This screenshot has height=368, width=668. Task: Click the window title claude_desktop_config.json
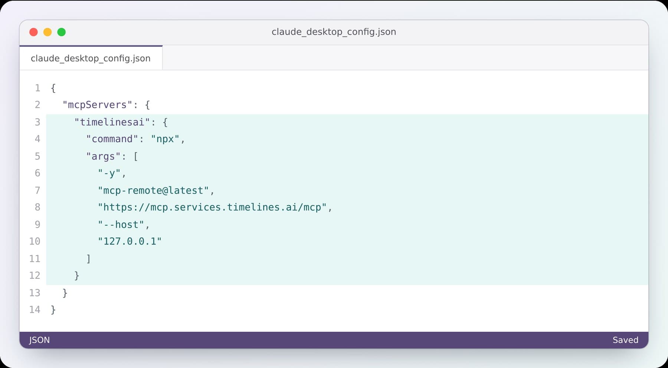(334, 32)
